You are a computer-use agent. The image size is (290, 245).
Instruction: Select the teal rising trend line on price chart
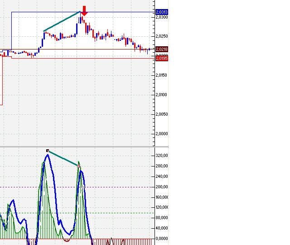point(62,21)
